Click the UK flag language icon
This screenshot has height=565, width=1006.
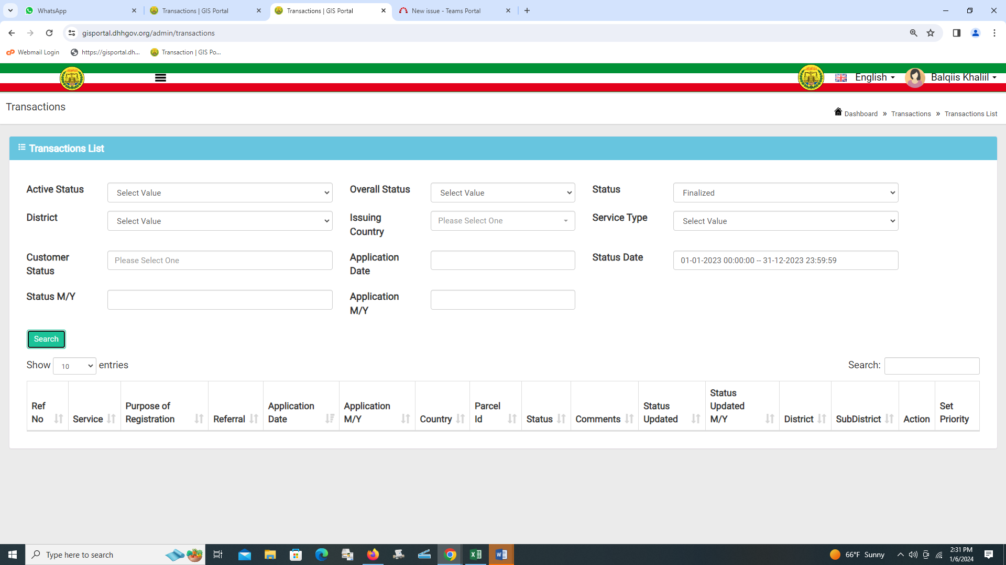click(841, 77)
